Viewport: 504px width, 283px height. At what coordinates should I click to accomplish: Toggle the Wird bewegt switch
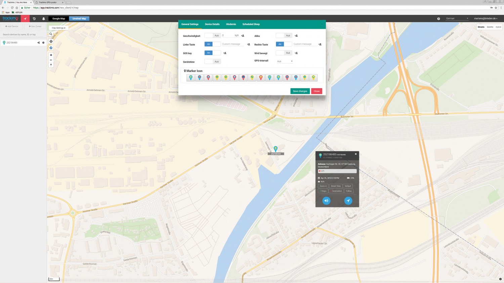[x=284, y=53]
